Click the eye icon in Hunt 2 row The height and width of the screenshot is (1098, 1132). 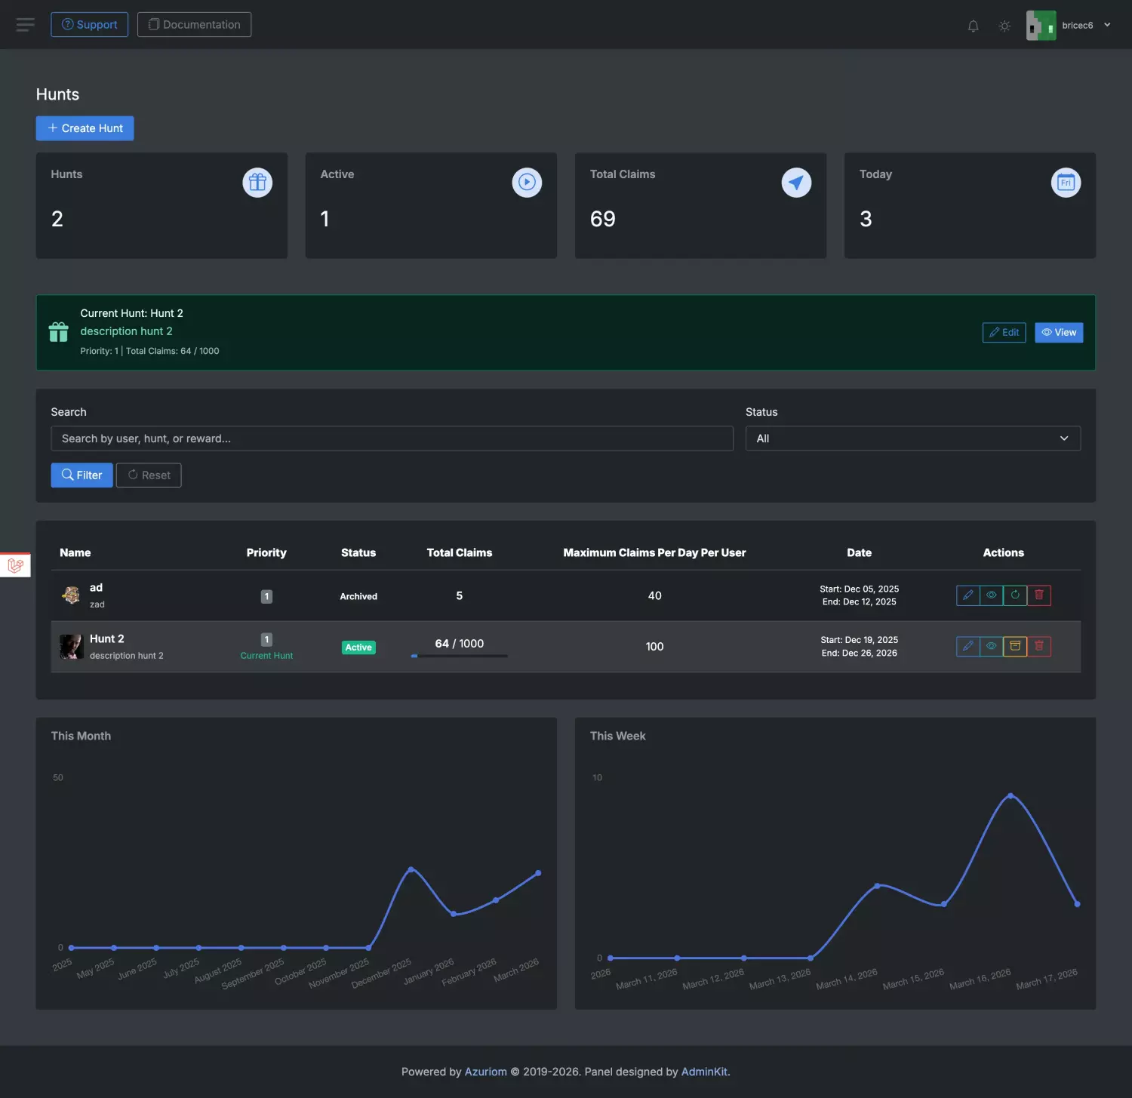(992, 646)
